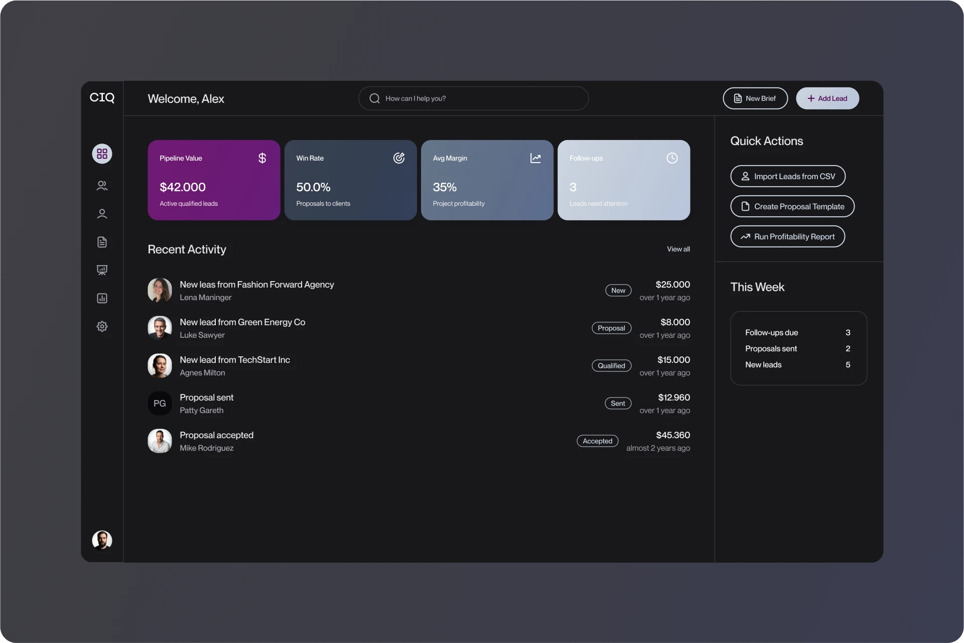Open the Leads section via people icon
This screenshot has width=964, height=643.
point(102,186)
